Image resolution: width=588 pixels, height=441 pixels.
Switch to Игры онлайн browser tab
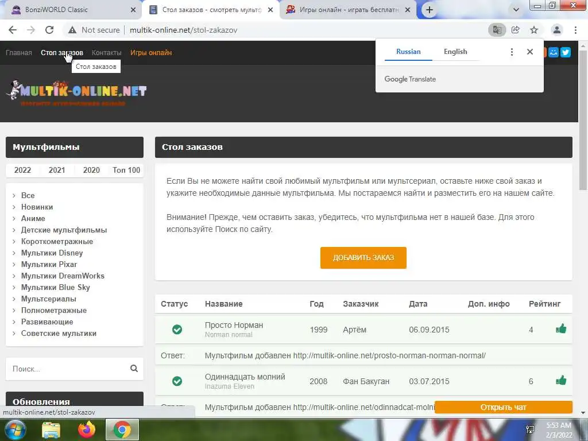pos(348,10)
